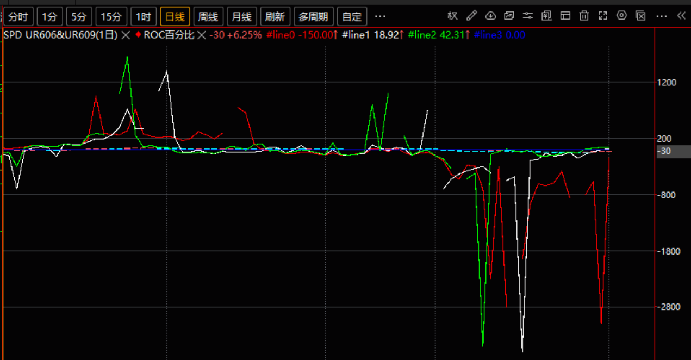Close the SPD UR606&UR609 series
The image size is (691, 360).
126,35
